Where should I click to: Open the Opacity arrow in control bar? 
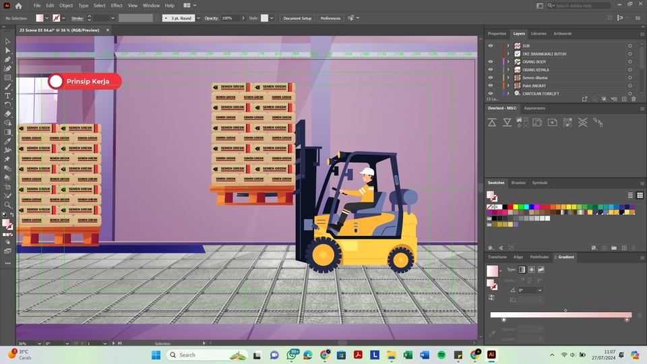[243, 18]
